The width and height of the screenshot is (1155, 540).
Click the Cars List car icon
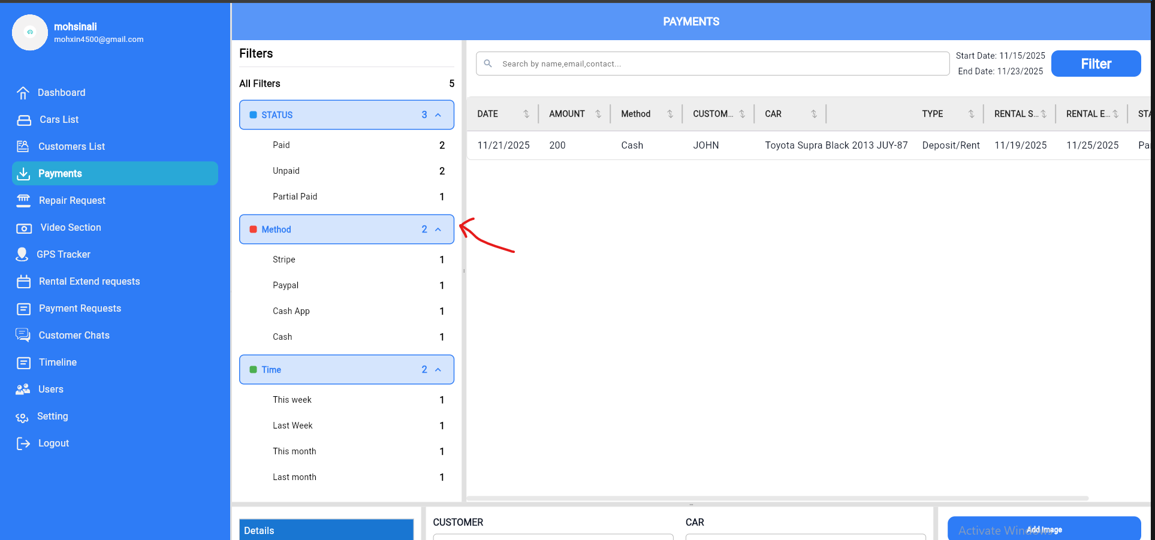(24, 120)
